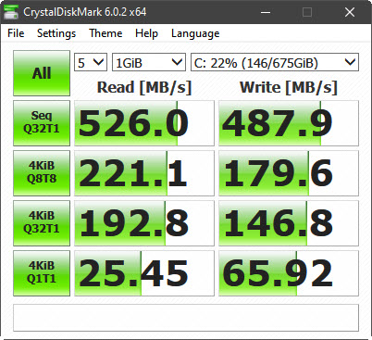Open the test size dropdown showing 1GiB

tap(149, 62)
